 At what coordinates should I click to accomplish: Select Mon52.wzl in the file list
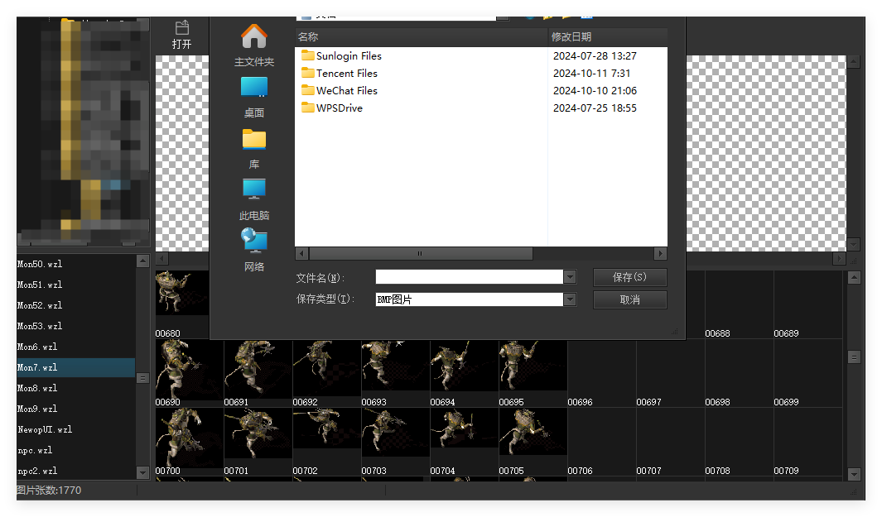click(76, 306)
